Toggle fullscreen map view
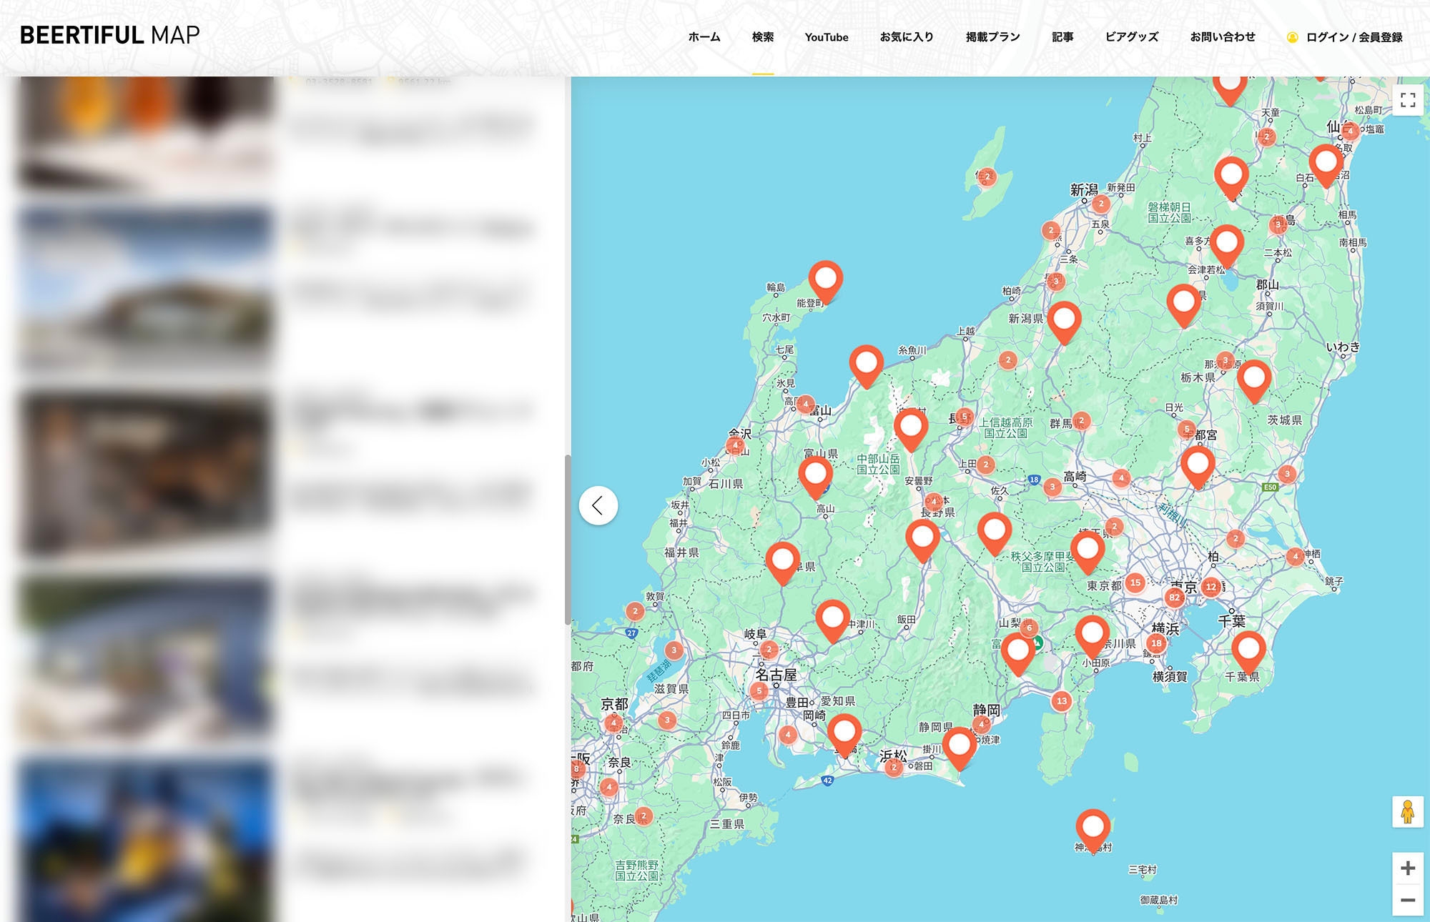1430x922 pixels. click(1407, 100)
